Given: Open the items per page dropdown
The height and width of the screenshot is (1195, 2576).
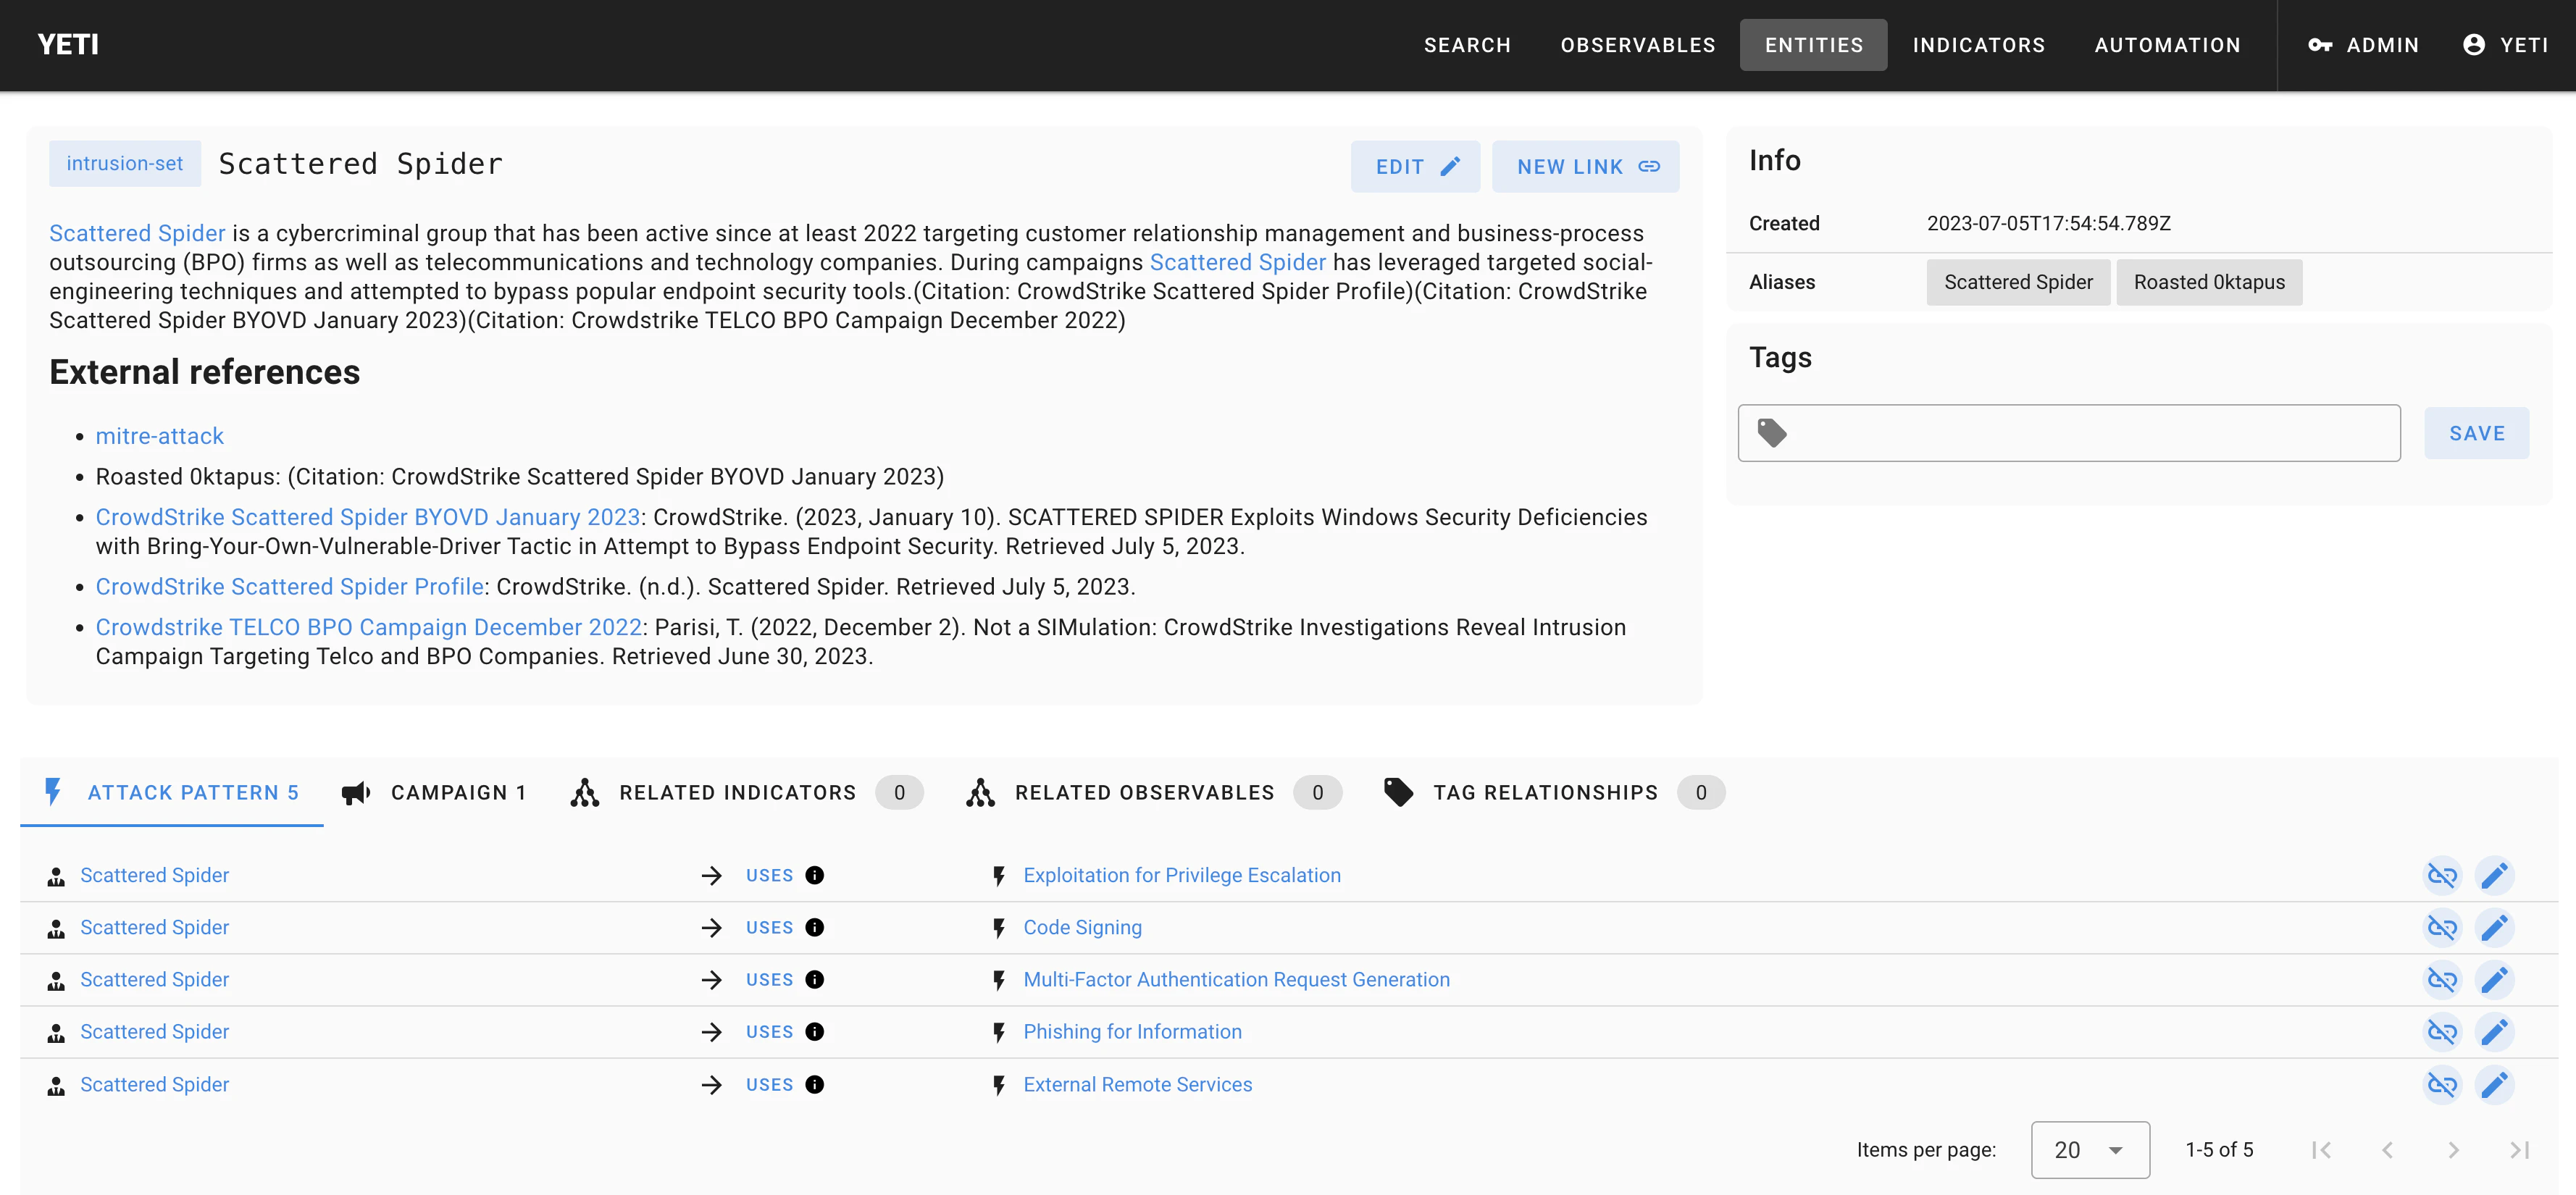Looking at the screenshot, I should click(x=2089, y=1149).
